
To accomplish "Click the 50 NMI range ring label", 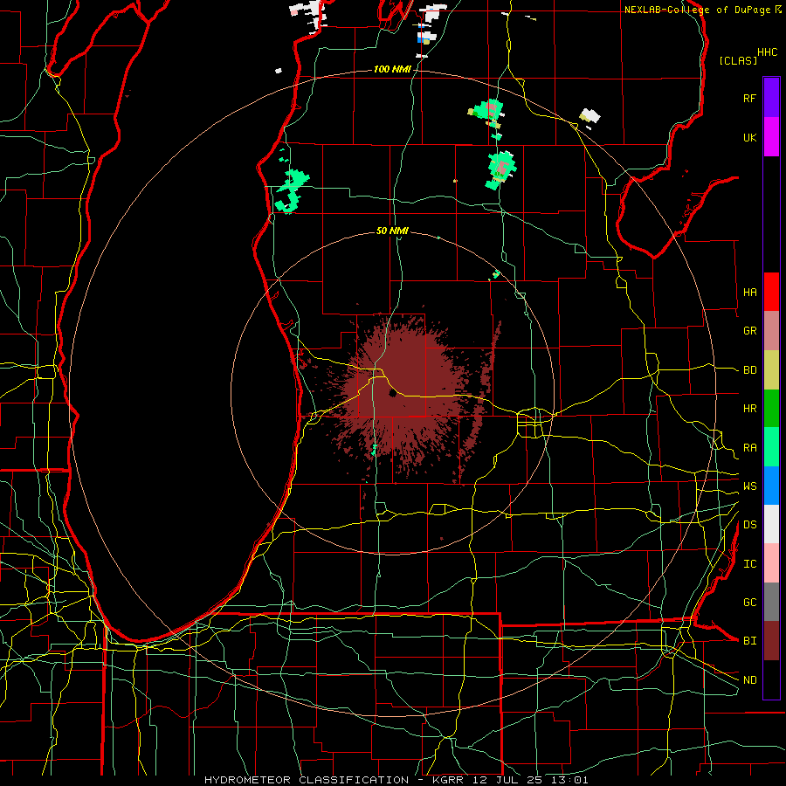I will (x=392, y=231).
